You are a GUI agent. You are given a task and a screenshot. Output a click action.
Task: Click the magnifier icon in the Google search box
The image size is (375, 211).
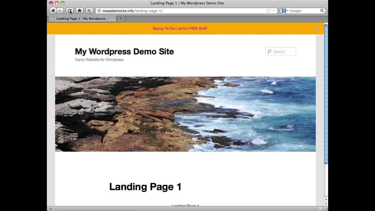(x=322, y=11)
